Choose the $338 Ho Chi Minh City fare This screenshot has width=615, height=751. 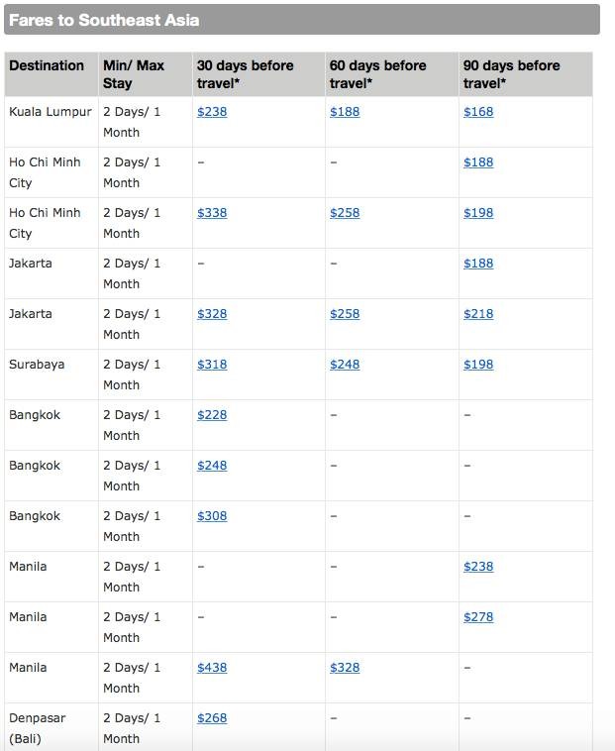point(212,213)
